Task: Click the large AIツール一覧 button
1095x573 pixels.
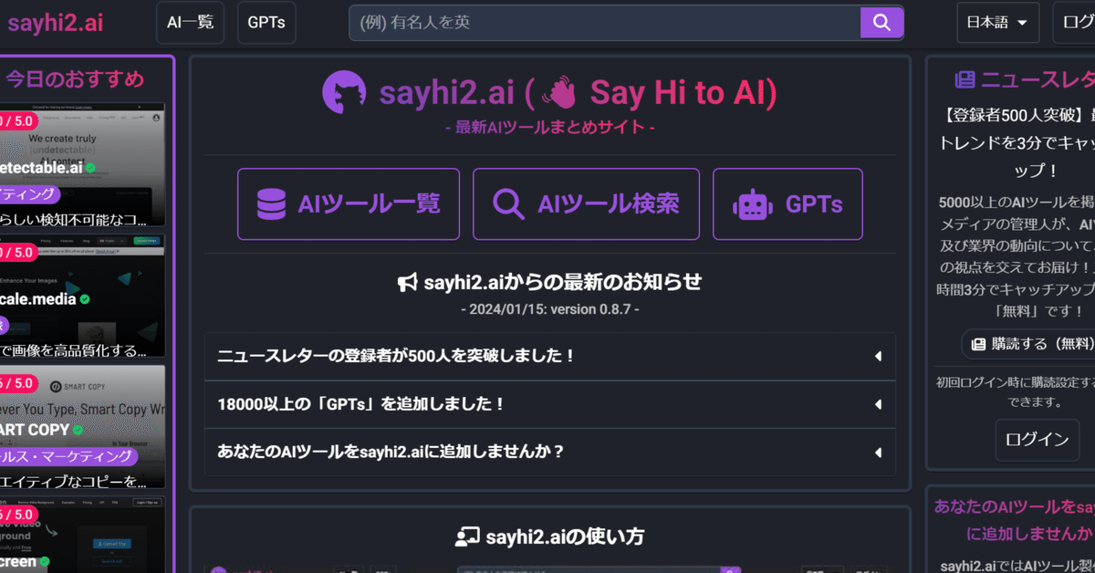Action: pyautogui.click(x=349, y=203)
